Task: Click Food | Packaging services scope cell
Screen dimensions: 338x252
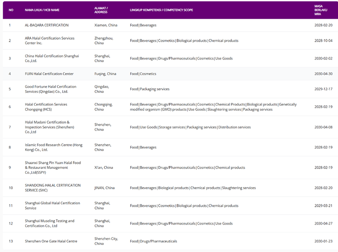Action: pyautogui.click(x=150, y=89)
